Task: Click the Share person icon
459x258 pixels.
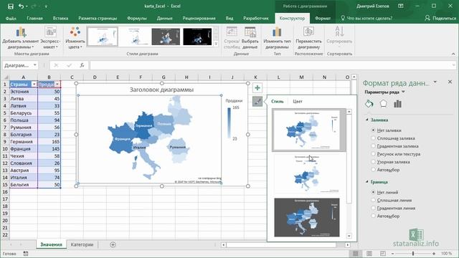Action: pyautogui.click(x=427, y=18)
